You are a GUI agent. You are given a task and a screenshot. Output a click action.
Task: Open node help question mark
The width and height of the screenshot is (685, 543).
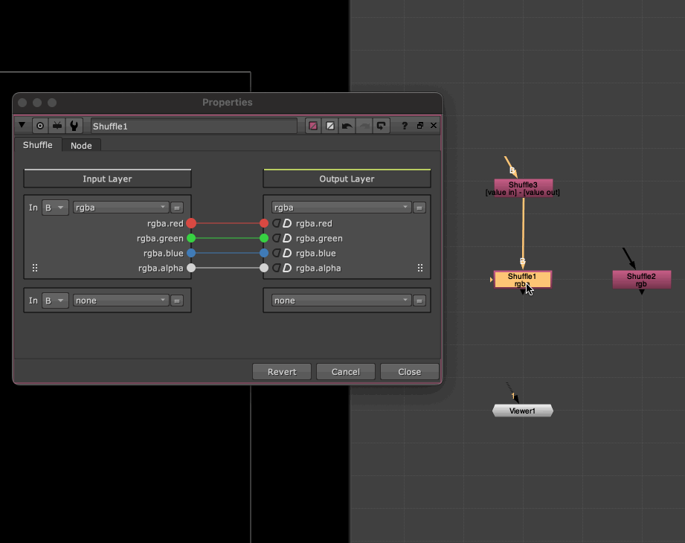pos(405,126)
